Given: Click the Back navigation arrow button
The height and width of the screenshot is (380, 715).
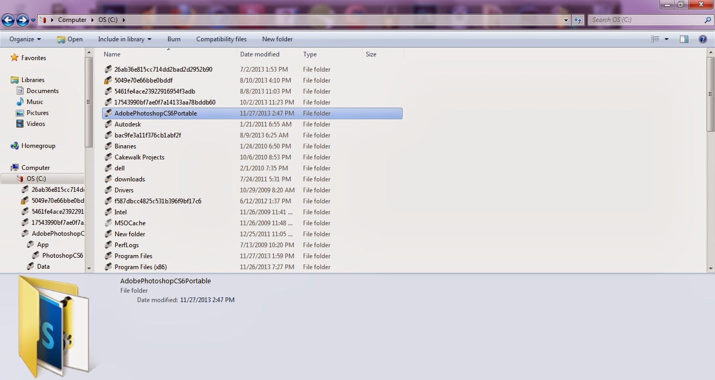Looking at the screenshot, I should [x=8, y=20].
